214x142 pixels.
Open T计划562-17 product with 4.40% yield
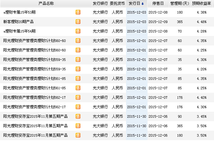(35, 98)
